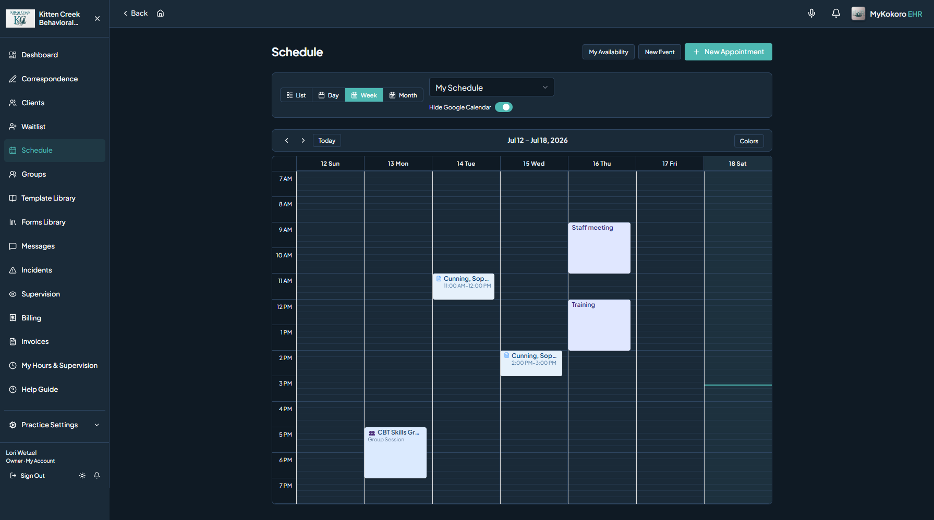The image size is (934, 520).
Task: Click the New Event button
Action: [660, 52]
